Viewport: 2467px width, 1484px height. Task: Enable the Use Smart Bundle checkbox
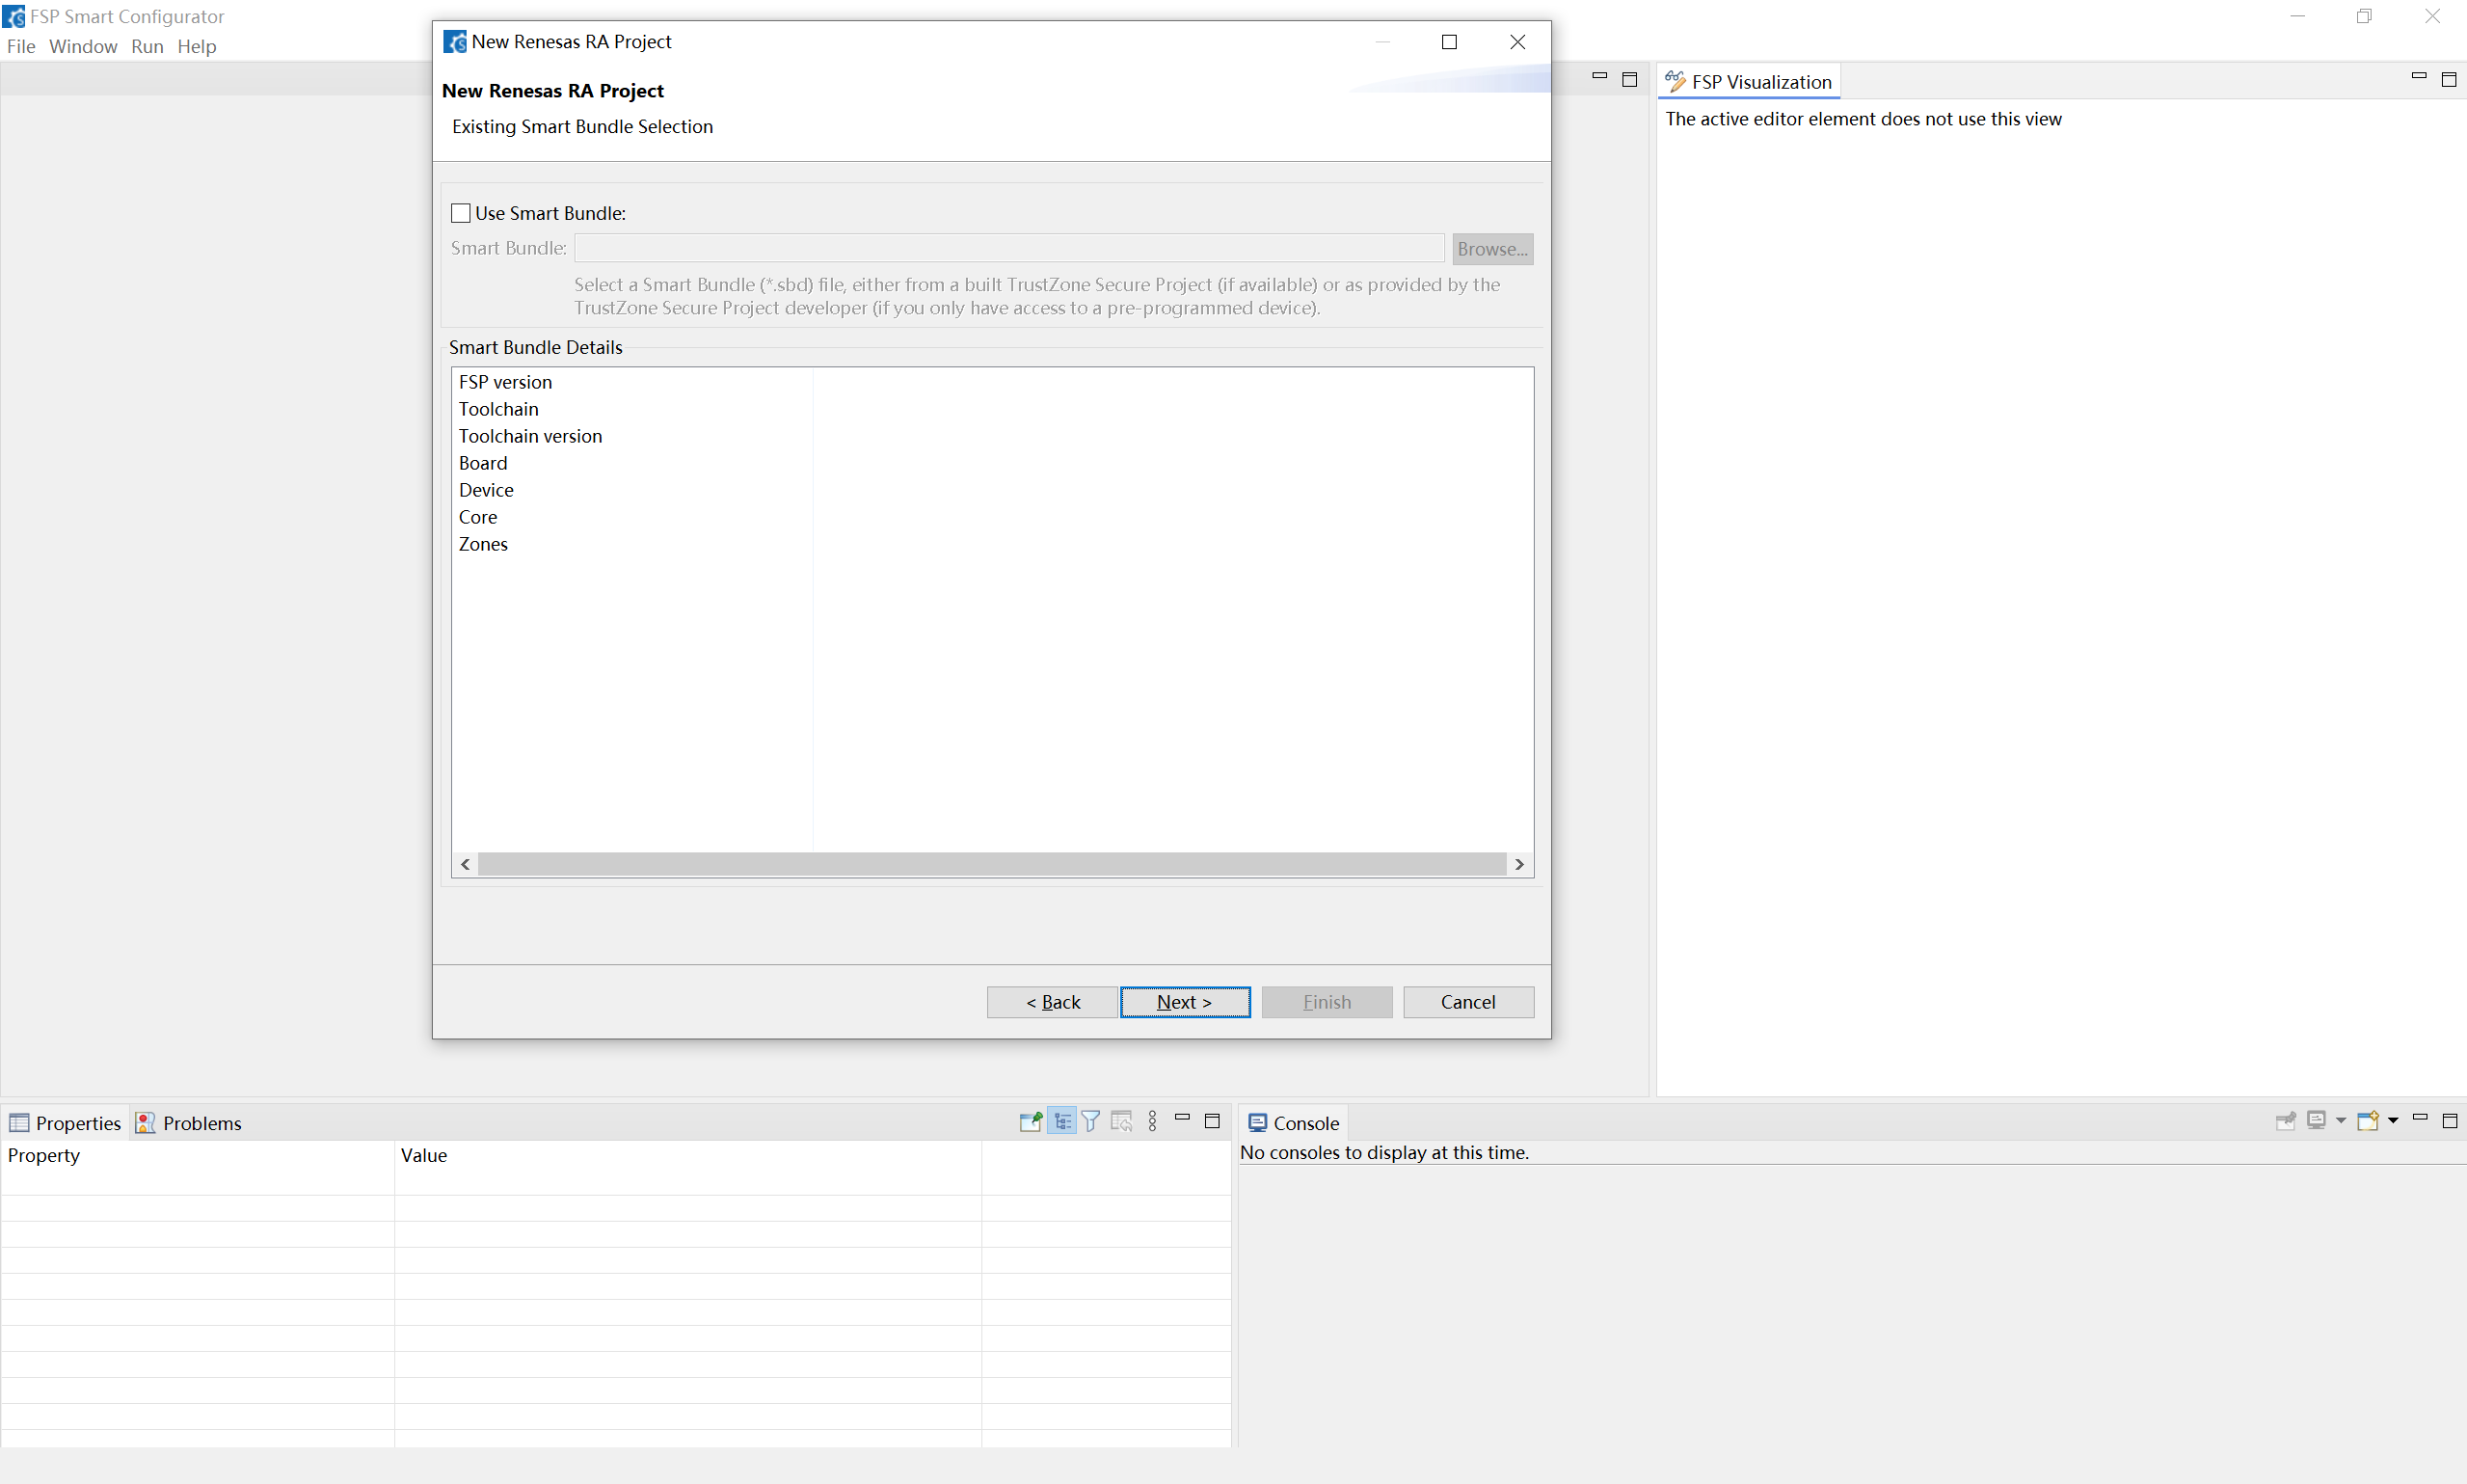(461, 213)
